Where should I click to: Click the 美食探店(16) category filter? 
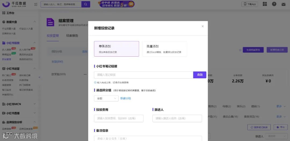[252, 117]
